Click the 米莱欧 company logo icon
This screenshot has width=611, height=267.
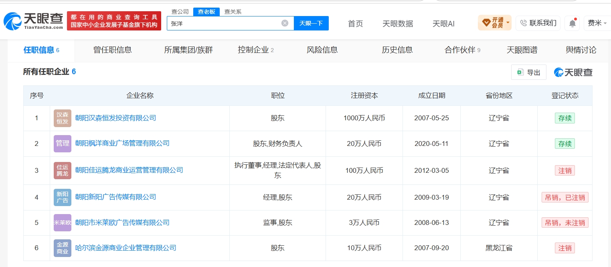pyautogui.click(x=63, y=222)
